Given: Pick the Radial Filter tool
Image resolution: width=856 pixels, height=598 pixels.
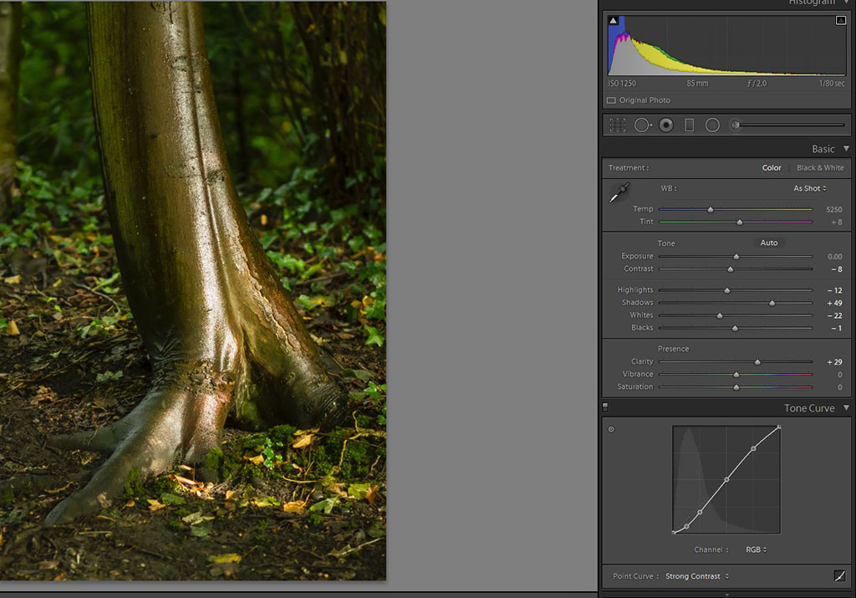Looking at the screenshot, I should 712,125.
